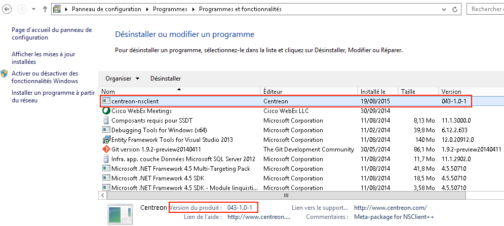The width and height of the screenshot is (504, 226).
Task: Click the Infra. app. couche Données icon
Action: pos(106,159)
